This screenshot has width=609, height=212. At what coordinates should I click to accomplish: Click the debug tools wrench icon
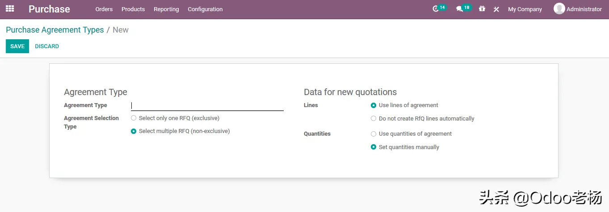[496, 9]
